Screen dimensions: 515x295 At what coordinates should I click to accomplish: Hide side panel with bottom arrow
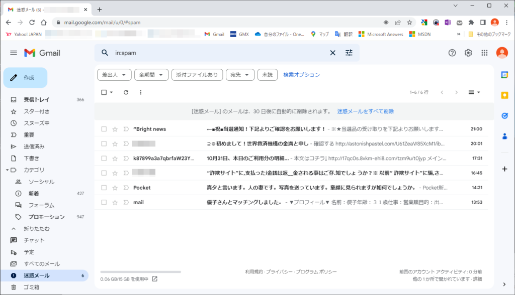click(x=504, y=284)
